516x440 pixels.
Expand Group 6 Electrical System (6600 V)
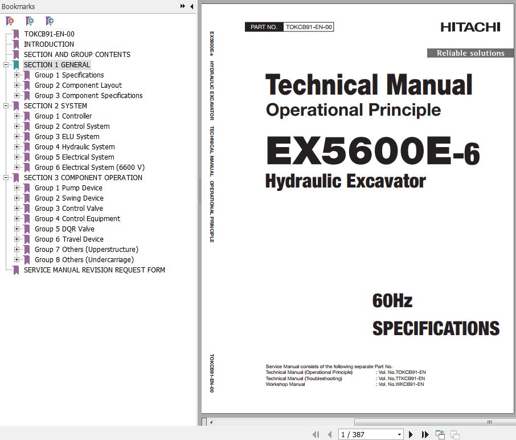click(x=17, y=168)
